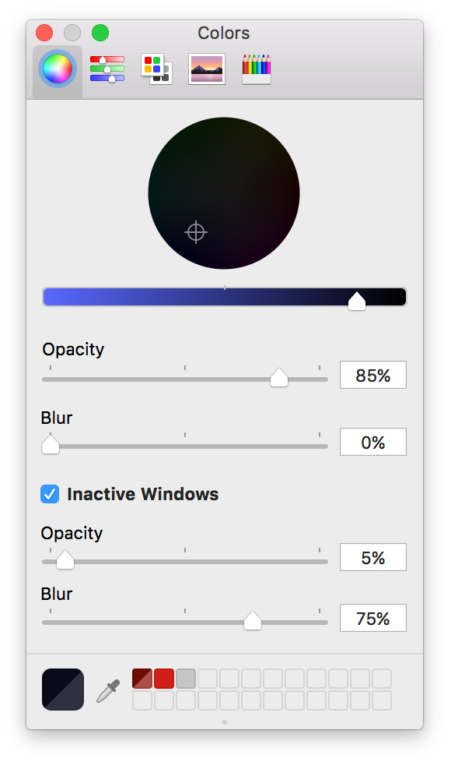Viewport: 451px width, 762px height.
Task: Select the Pencils color picker
Action: pos(257,69)
